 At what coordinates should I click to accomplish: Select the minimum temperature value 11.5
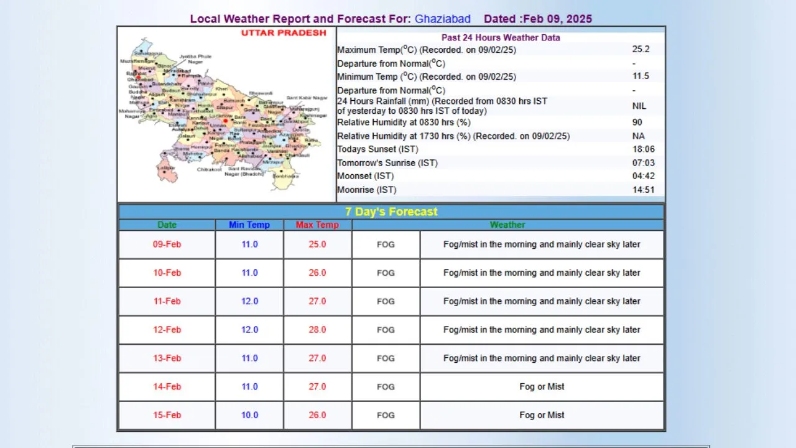641,76
